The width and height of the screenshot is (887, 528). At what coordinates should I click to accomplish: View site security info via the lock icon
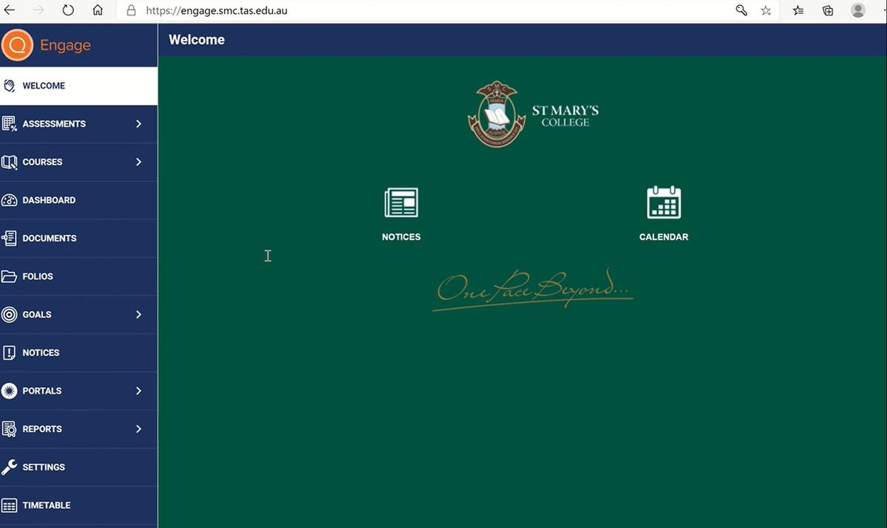coord(132,10)
